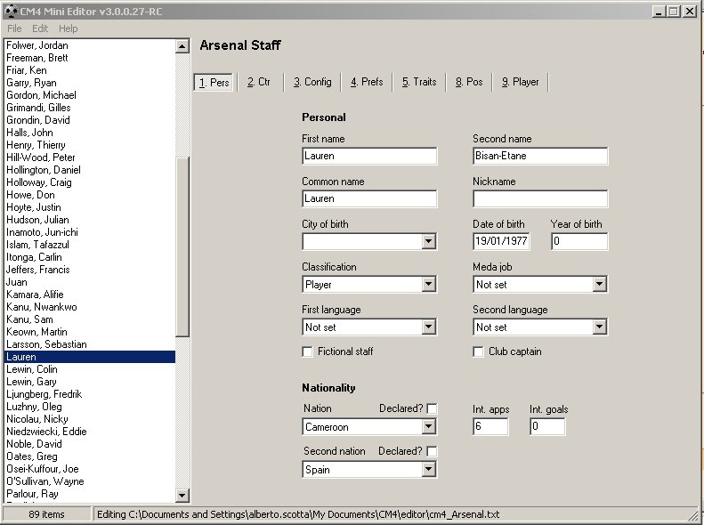The height and width of the screenshot is (525, 704).
Task: Open the Second language dropdown
Action: pyautogui.click(x=599, y=327)
